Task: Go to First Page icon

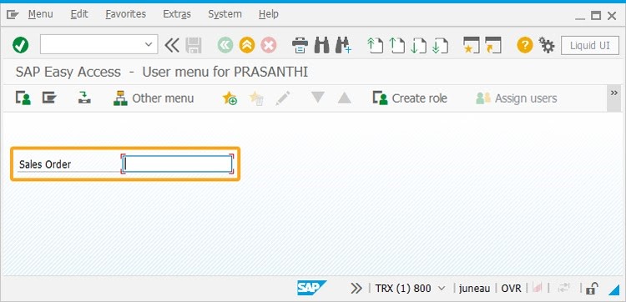Action: 375,45
